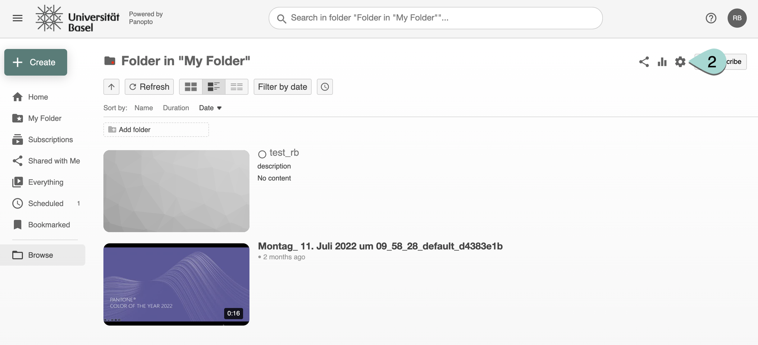Image resolution: width=758 pixels, height=345 pixels.
Task: Go to Subscriptions in sidebar
Action: tap(50, 140)
